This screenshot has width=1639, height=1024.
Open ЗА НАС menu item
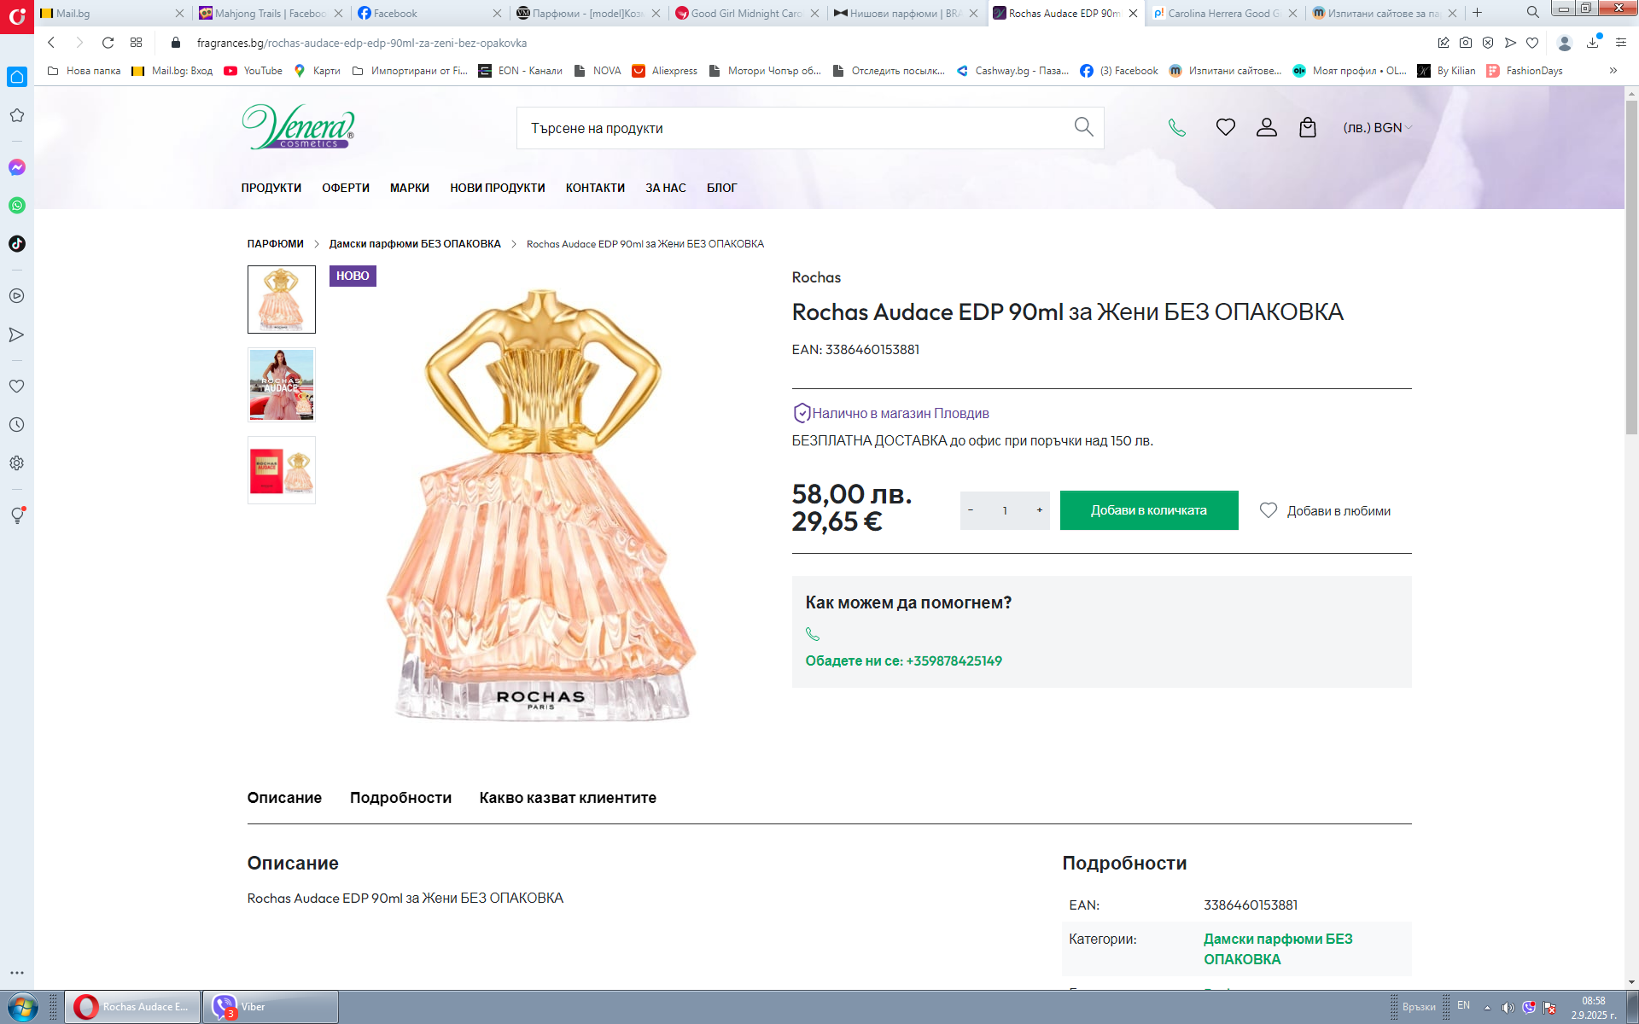coord(666,188)
